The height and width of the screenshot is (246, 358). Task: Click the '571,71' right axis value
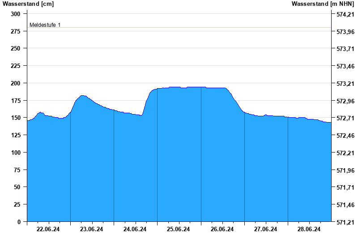[x=345, y=187]
